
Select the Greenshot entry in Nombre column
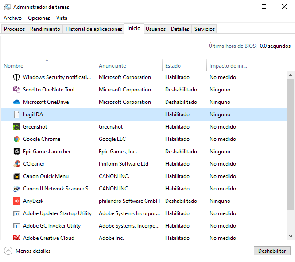pos(35,127)
